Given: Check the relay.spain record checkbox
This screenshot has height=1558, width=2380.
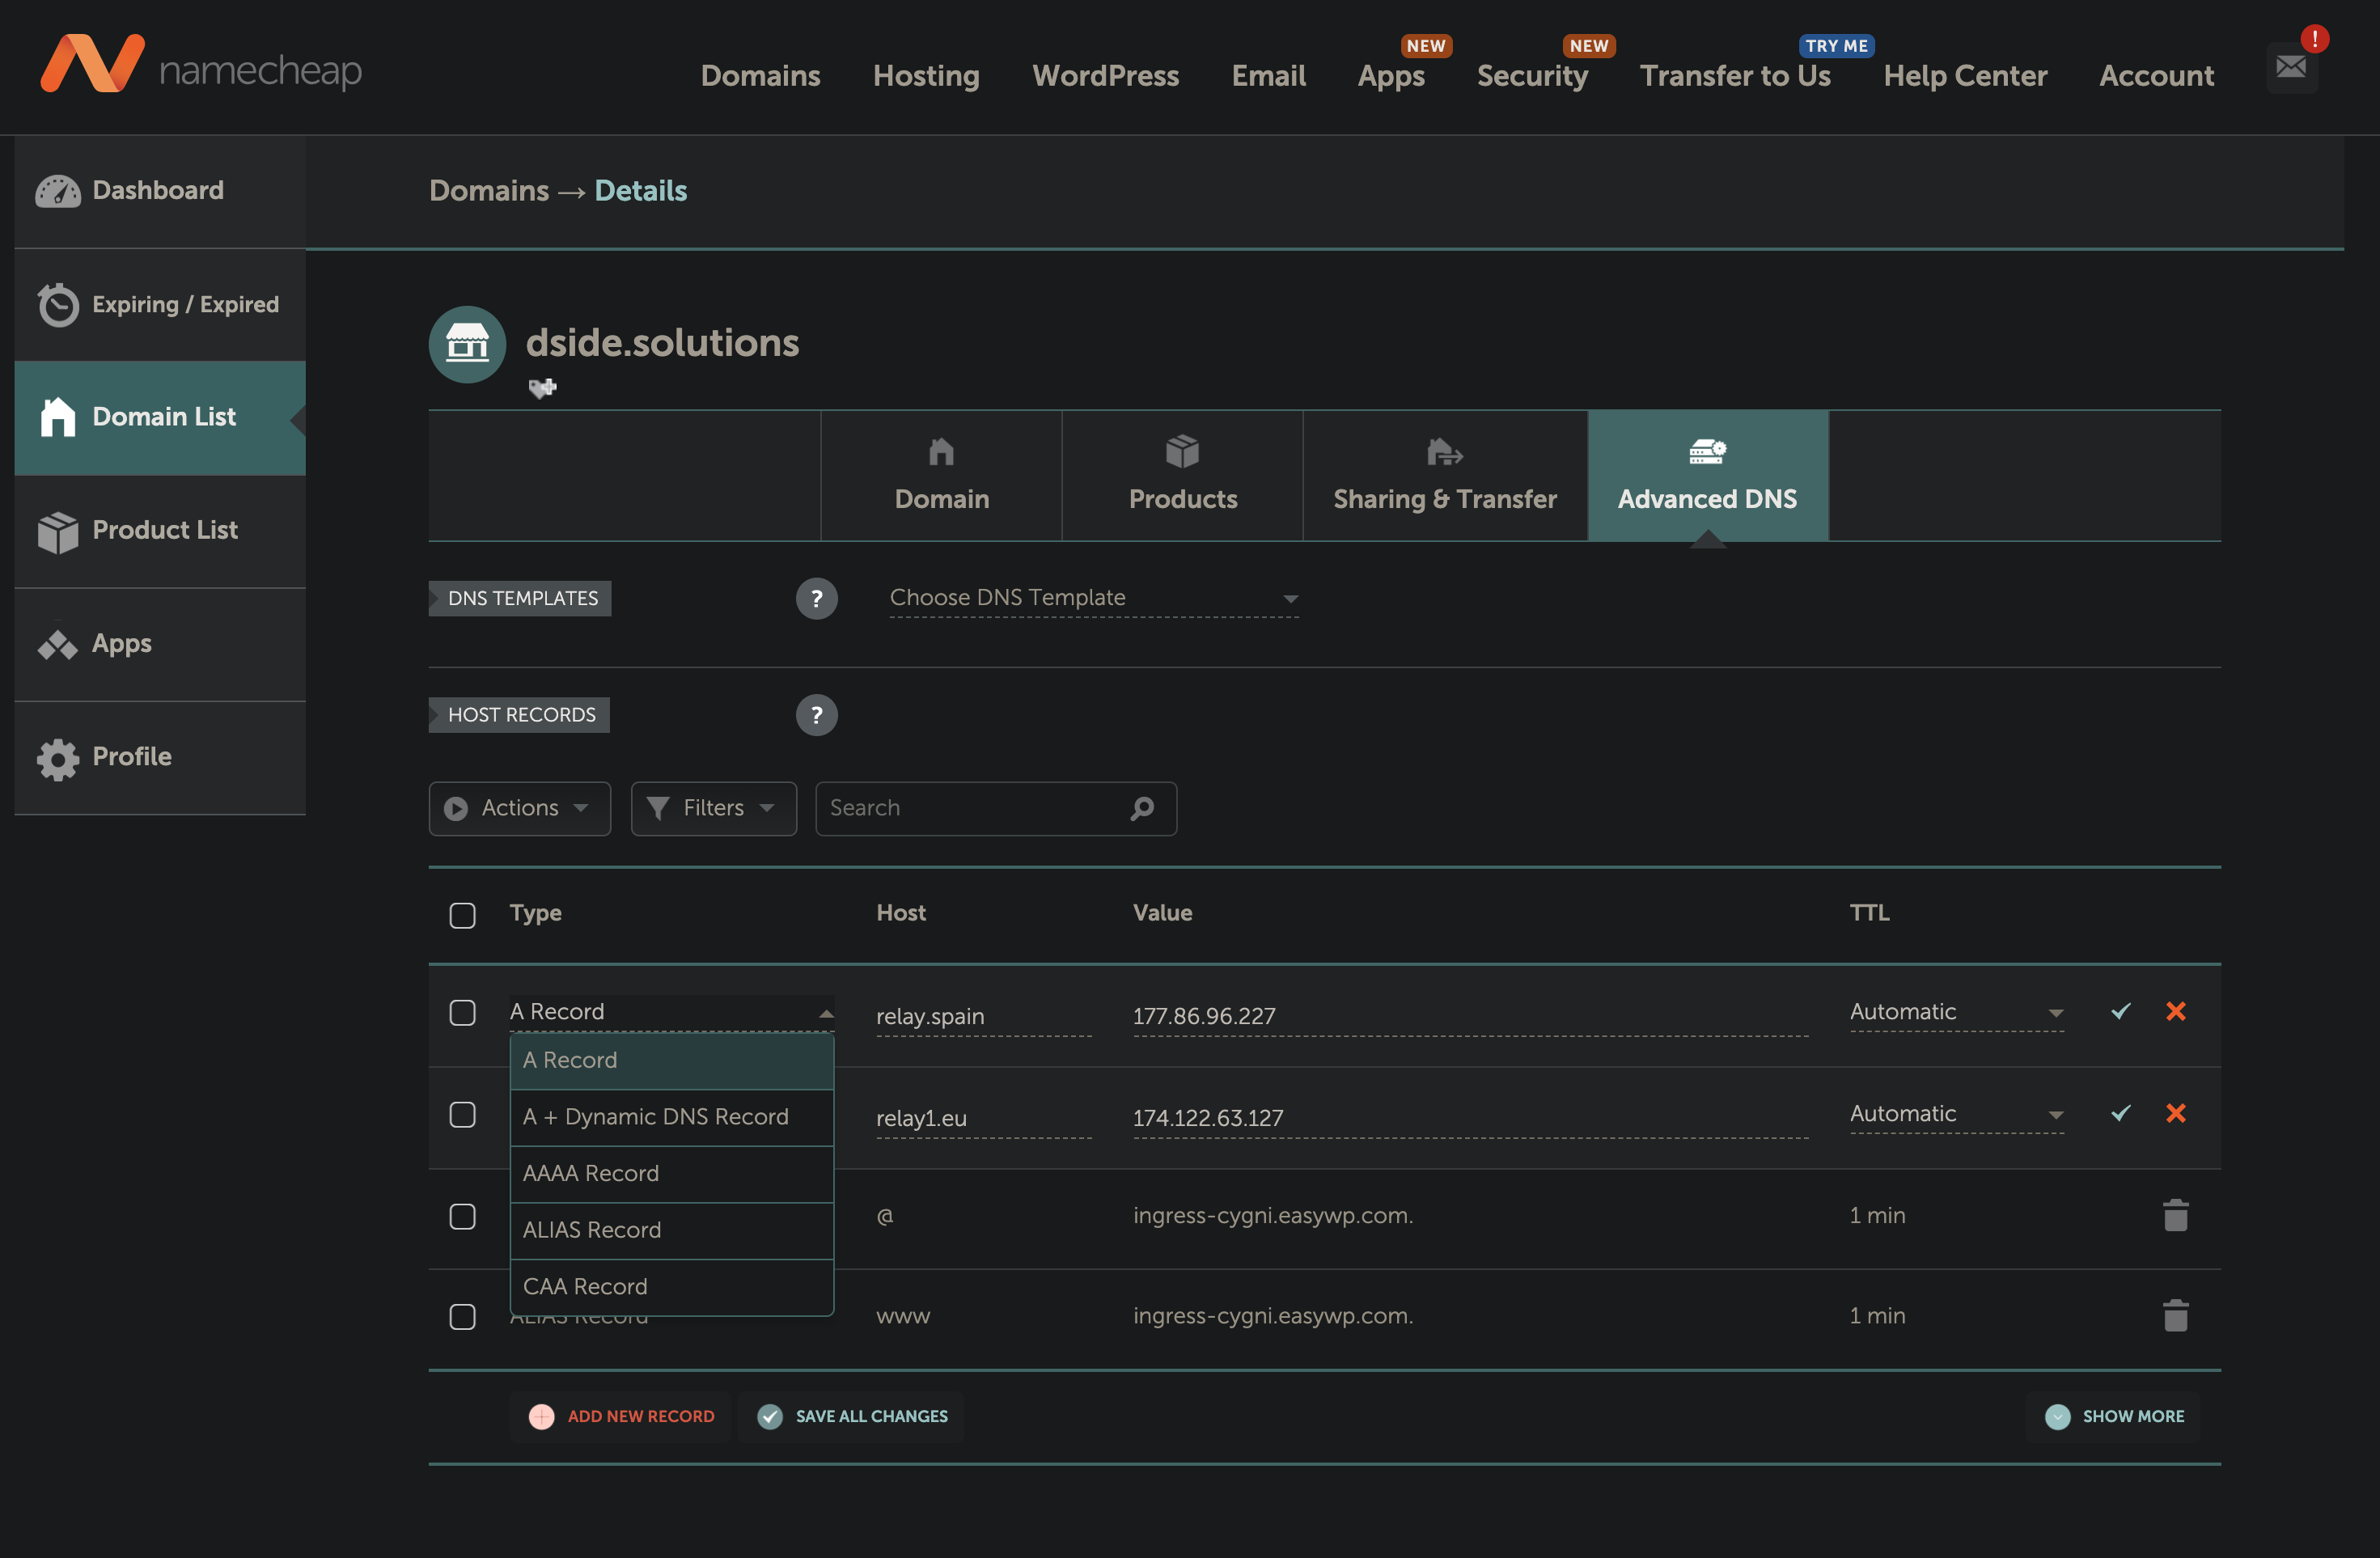Looking at the screenshot, I should (x=462, y=1012).
